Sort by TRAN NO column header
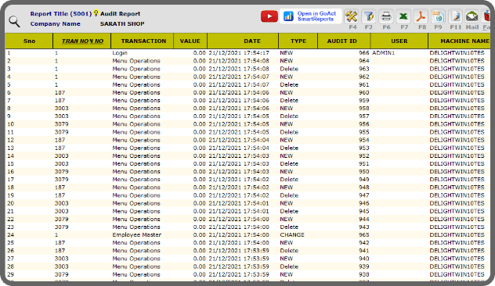This screenshot has width=495, height=286. point(82,41)
